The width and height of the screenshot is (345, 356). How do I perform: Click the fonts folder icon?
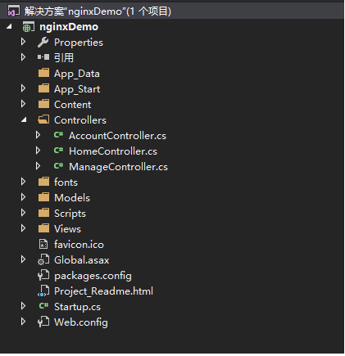tap(43, 182)
